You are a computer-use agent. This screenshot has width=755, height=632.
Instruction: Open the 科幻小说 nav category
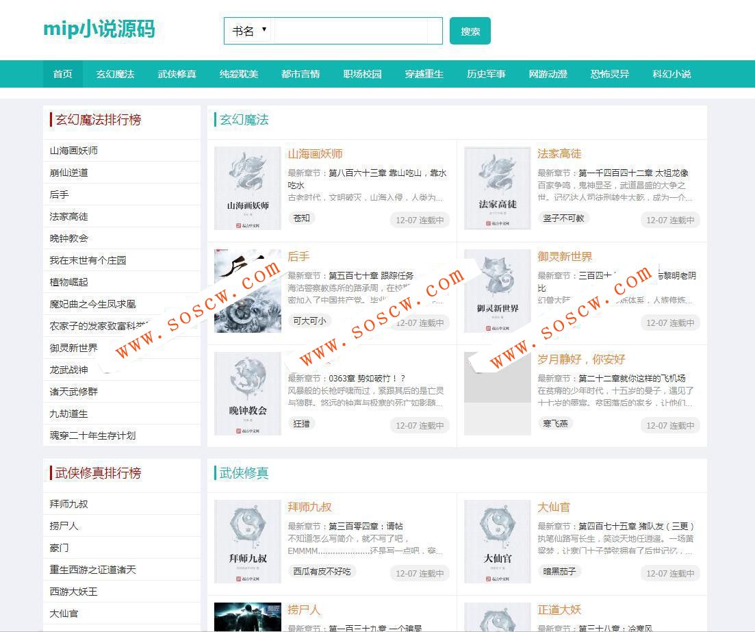coord(671,74)
